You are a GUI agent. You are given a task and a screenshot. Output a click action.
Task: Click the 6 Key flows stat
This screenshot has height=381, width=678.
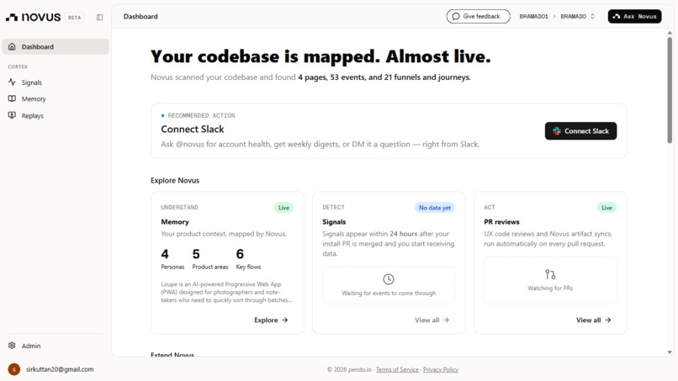[x=248, y=259]
